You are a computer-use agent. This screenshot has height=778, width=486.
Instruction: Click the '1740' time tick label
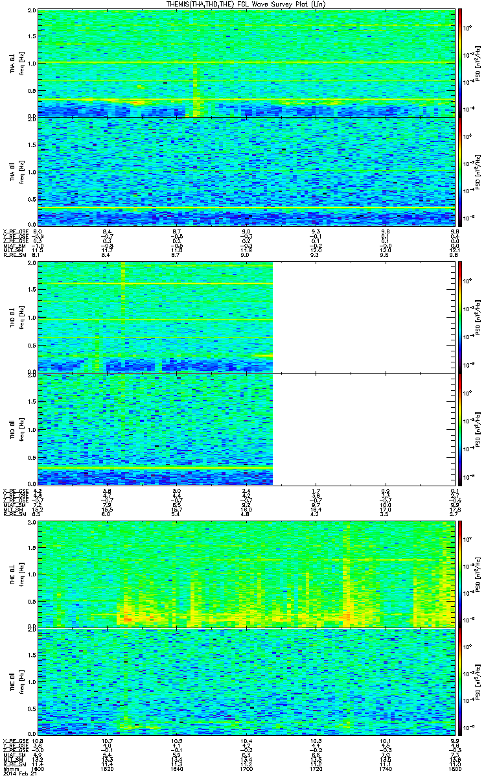click(385, 770)
